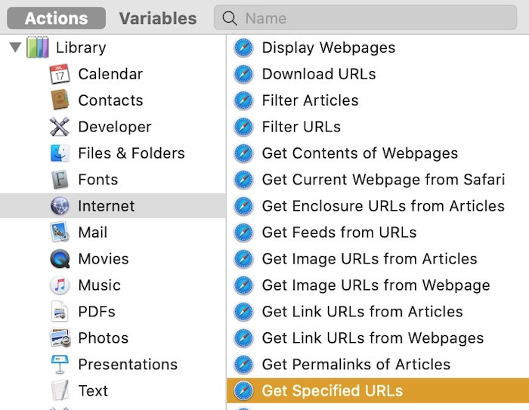
Task: Collapse the Library disclosure triangle
Action: (x=15, y=48)
